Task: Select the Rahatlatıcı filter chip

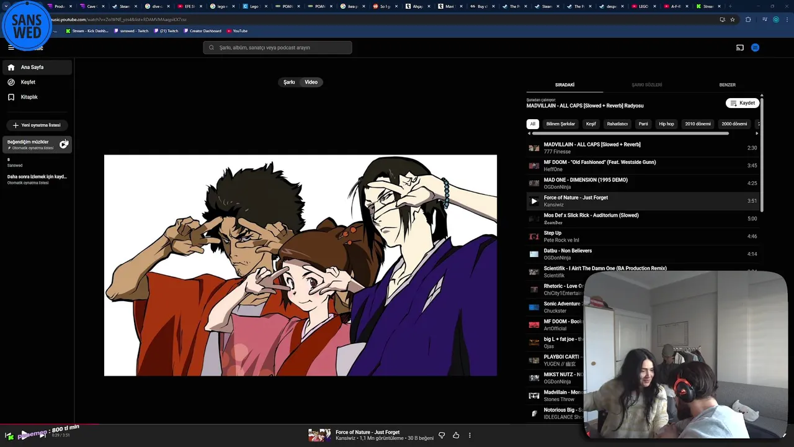Action: [x=617, y=124]
